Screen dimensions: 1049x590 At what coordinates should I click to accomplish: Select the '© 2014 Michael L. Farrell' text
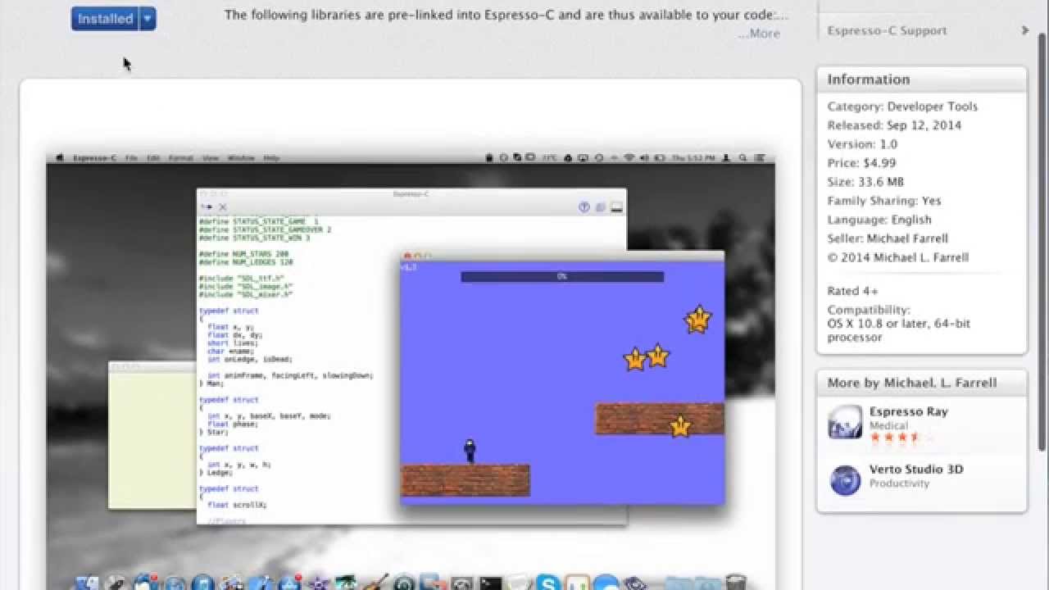click(898, 257)
